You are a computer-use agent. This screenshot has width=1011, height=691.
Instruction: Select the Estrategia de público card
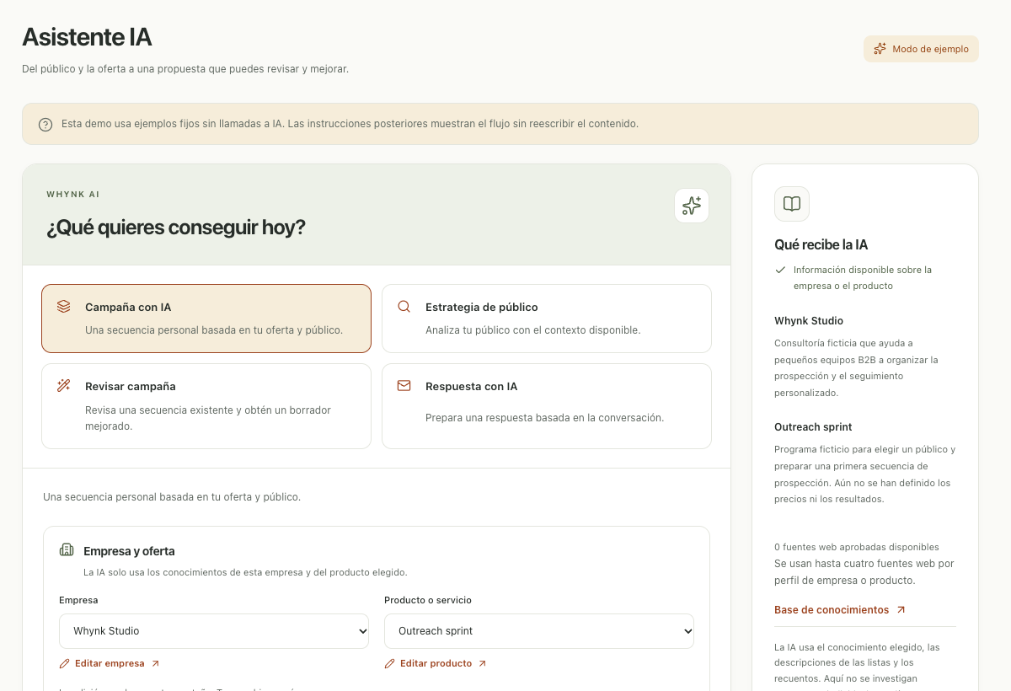coord(547,318)
